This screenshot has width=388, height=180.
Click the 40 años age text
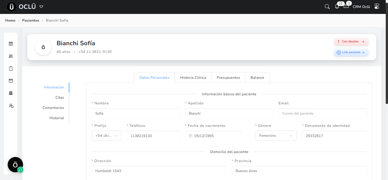(x=63, y=52)
